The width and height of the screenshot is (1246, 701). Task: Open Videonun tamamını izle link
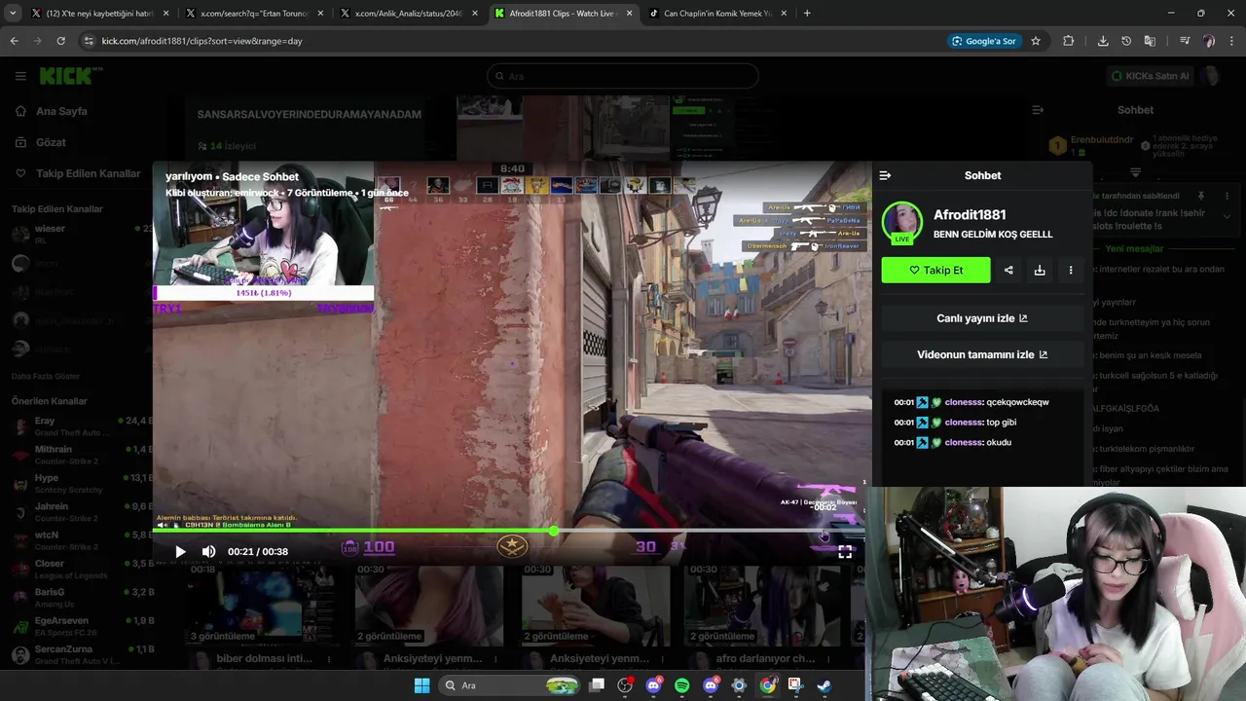(982, 354)
